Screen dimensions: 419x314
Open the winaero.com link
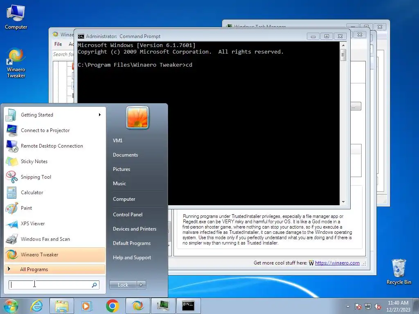pos(337,263)
